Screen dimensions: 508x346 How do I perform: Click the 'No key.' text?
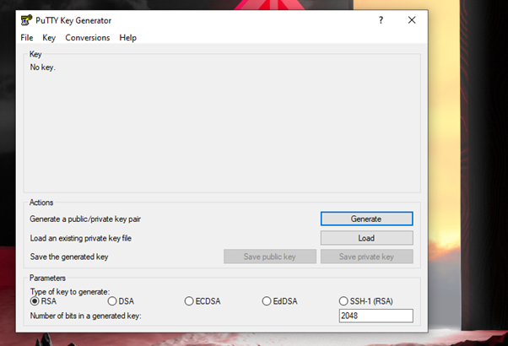[x=43, y=68]
